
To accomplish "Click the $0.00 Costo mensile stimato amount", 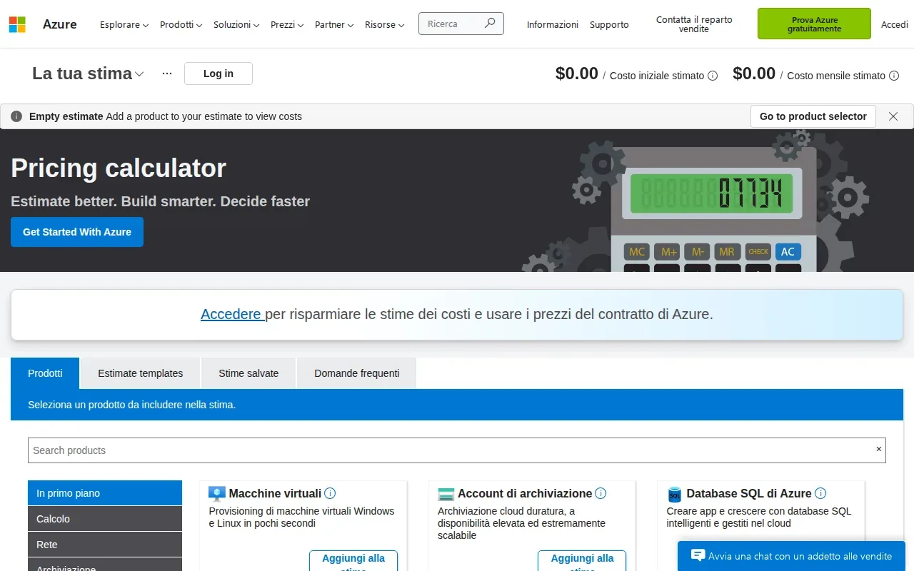I will (754, 74).
